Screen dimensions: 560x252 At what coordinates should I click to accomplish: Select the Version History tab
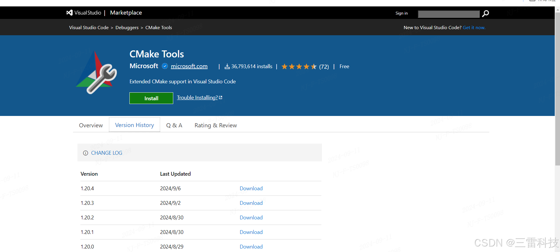(134, 125)
